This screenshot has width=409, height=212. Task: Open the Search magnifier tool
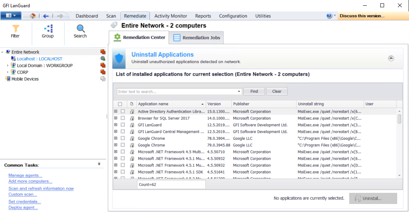(x=80, y=31)
